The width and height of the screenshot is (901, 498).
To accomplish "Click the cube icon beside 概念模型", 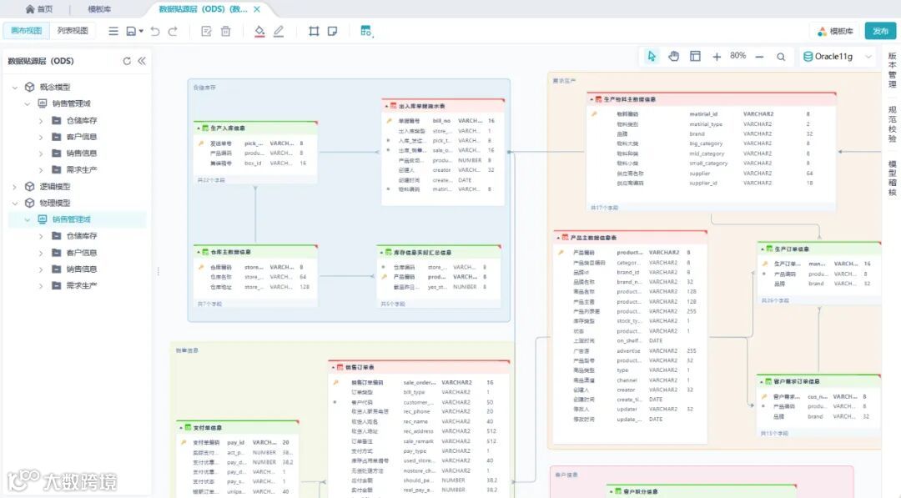I will point(30,87).
